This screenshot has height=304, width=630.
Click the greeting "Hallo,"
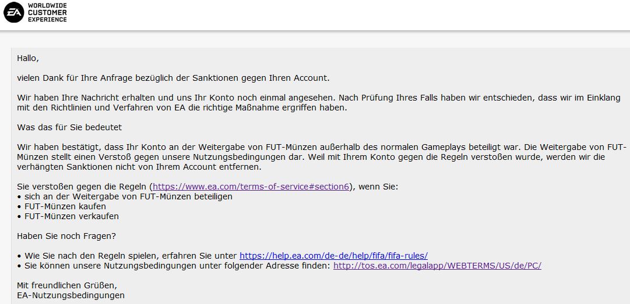click(x=28, y=59)
